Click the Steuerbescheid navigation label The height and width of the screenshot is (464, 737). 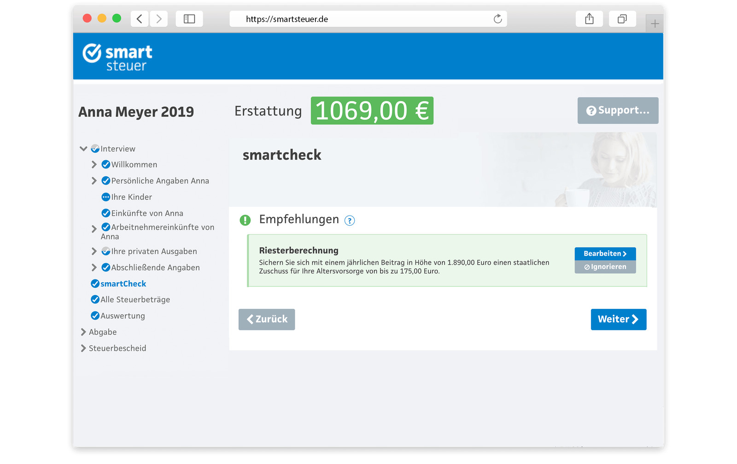tap(117, 348)
